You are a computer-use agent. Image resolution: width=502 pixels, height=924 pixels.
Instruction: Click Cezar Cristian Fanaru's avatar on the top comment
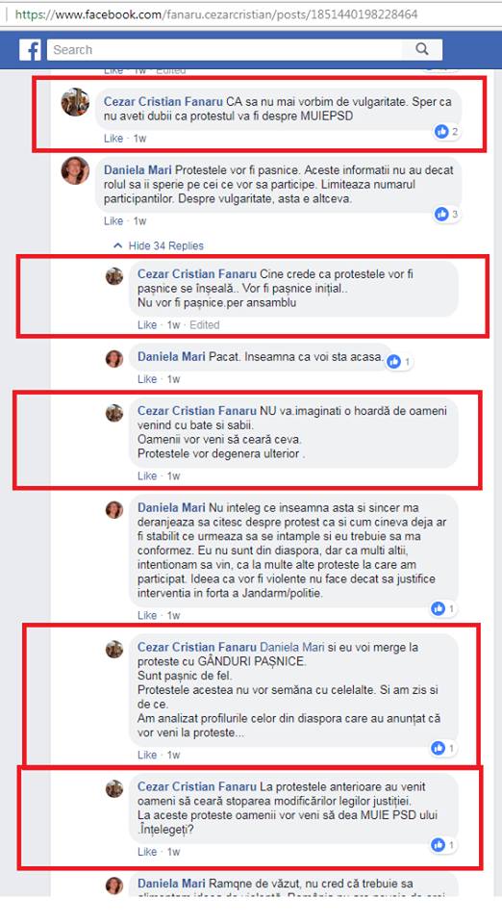coord(75,102)
